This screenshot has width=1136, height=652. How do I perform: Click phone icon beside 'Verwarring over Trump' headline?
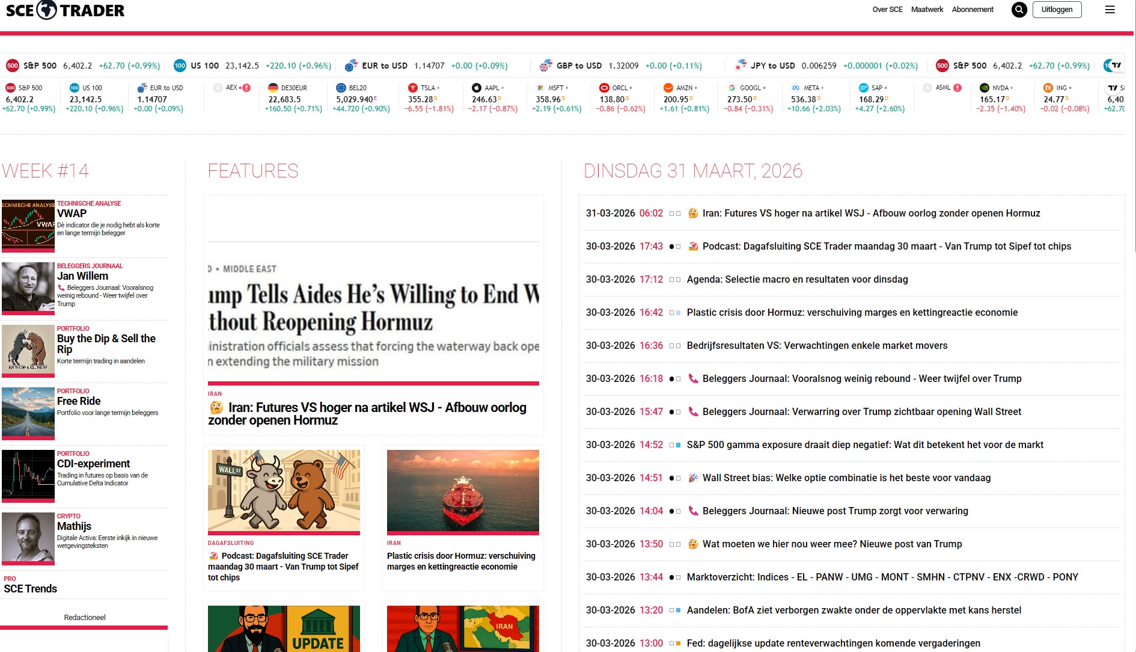693,411
